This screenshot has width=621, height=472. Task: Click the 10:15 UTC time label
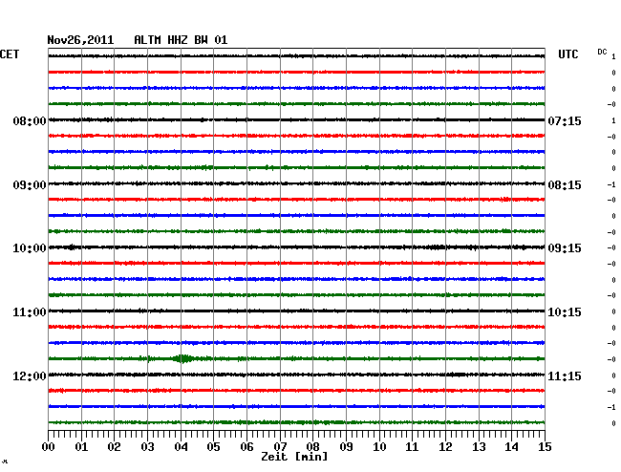coord(565,312)
